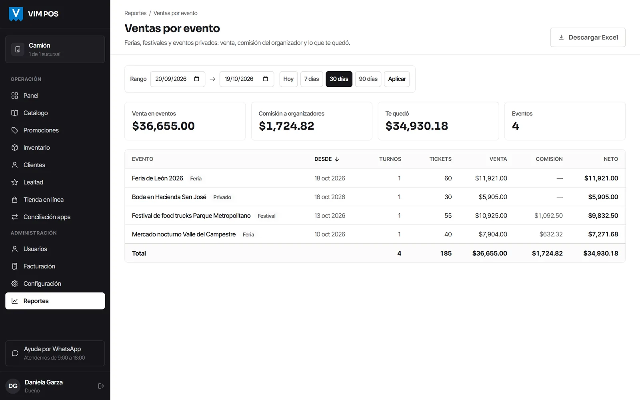This screenshot has height=400, width=640.
Task: Click Festival de food trucks Parque Metropolitano
Action: [x=191, y=216]
